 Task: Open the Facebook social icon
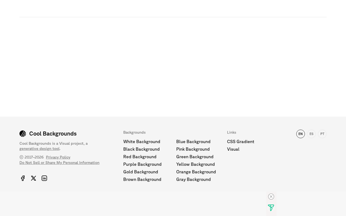[23, 178]
